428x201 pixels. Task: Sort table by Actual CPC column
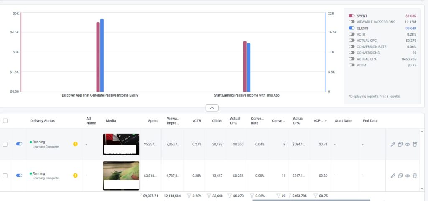[235, 121]
